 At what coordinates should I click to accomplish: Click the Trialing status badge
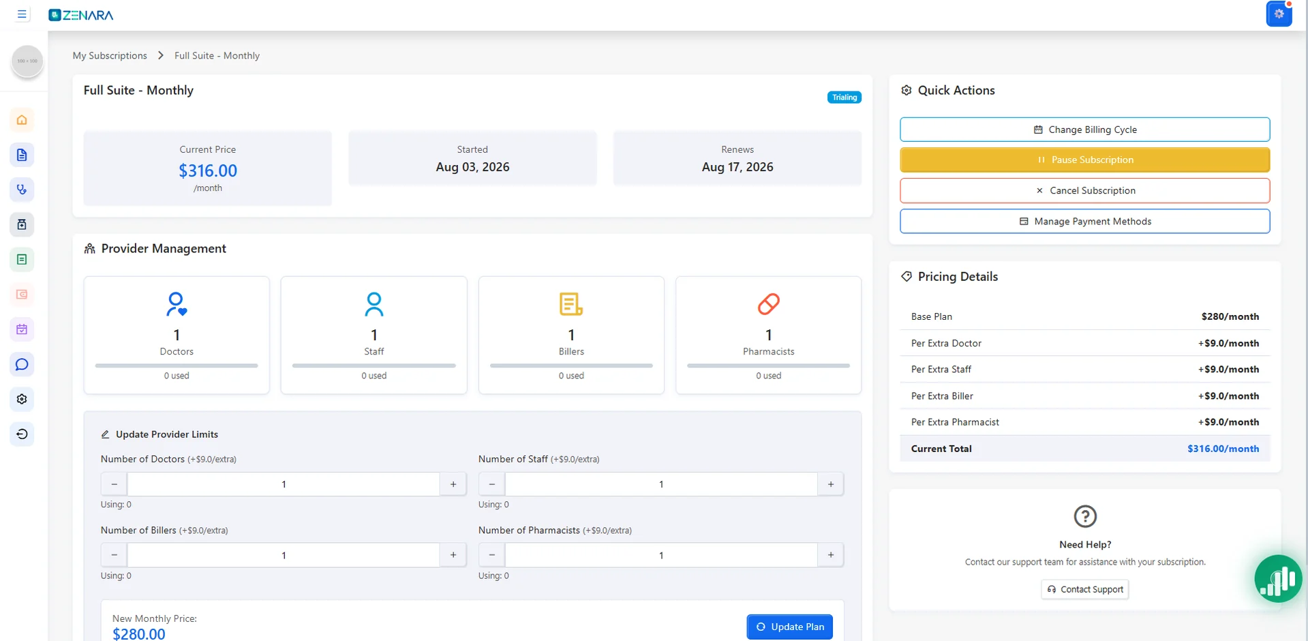[x=844, y=98]
